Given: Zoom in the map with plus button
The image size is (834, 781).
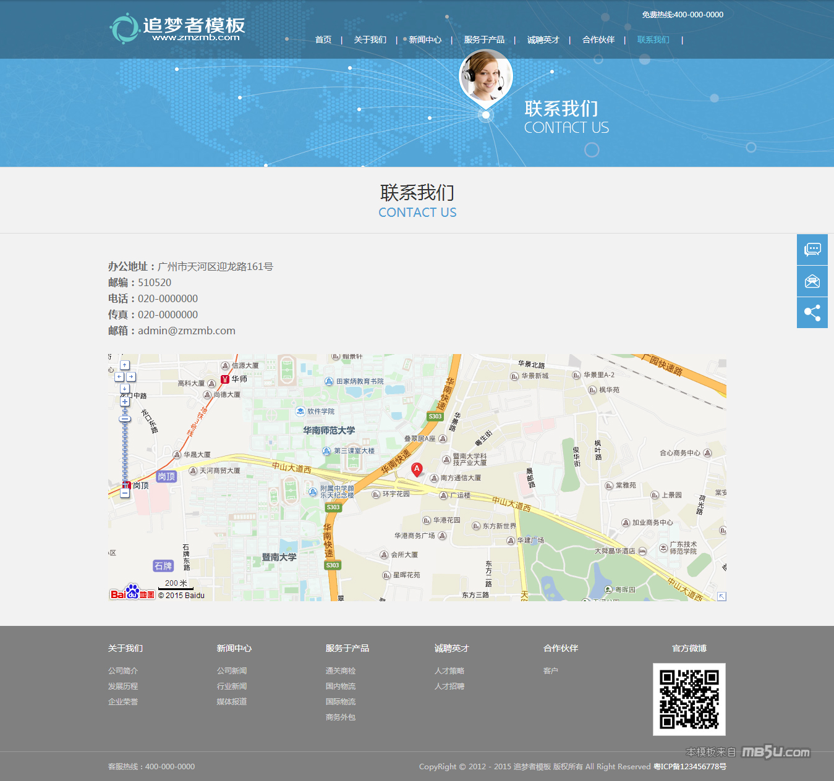Looking at the screenshot, I should (x=125, y=402).
